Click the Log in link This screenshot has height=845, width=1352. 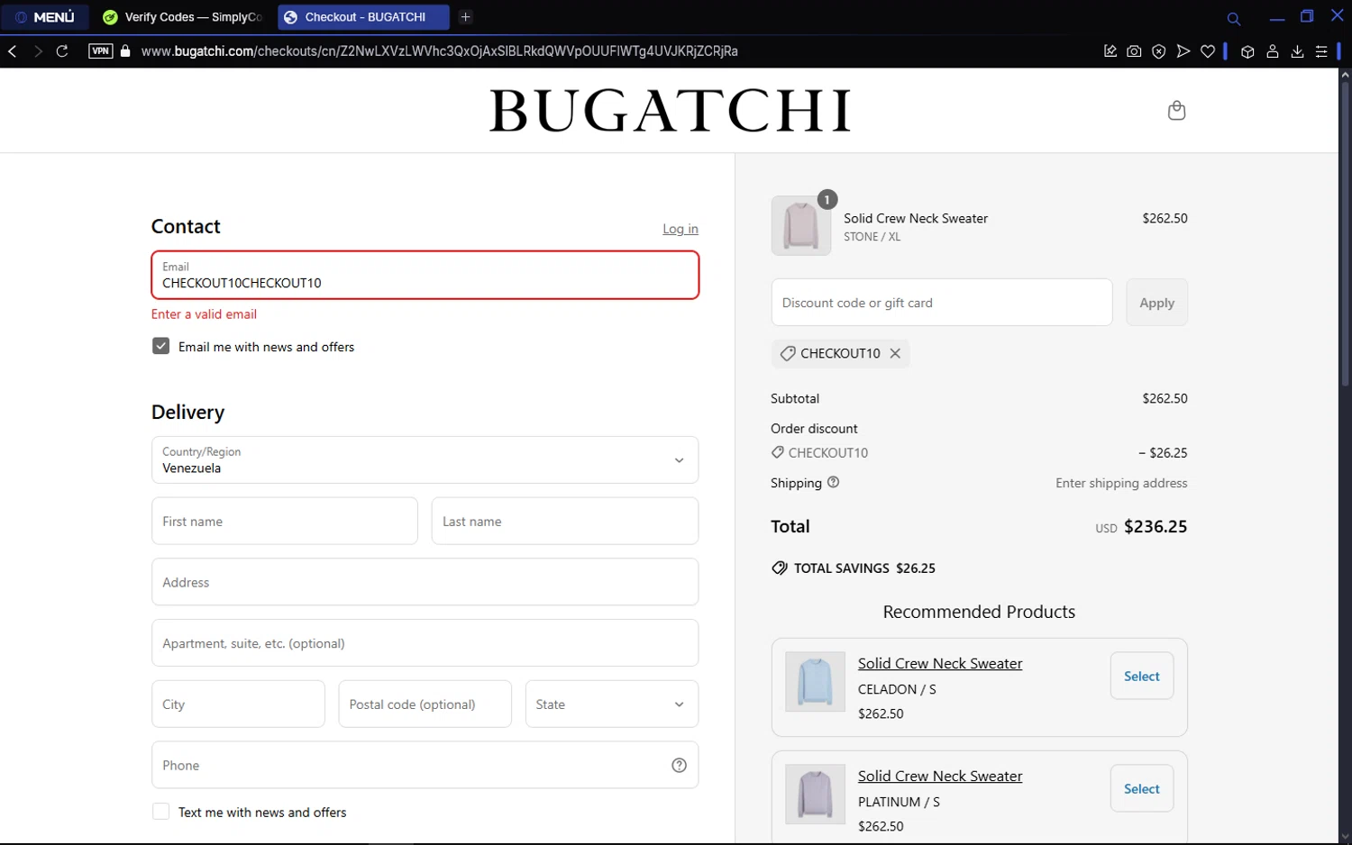tap(681, 229)
